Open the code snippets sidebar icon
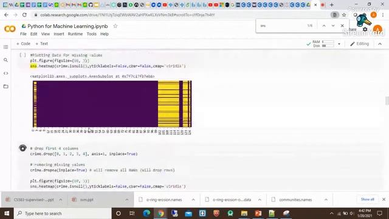 pyautogui.click(x=5, y=73)
